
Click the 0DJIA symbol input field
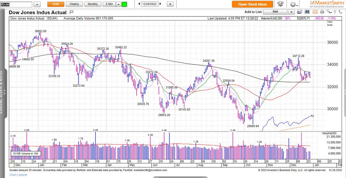click(x=16, y=5)
